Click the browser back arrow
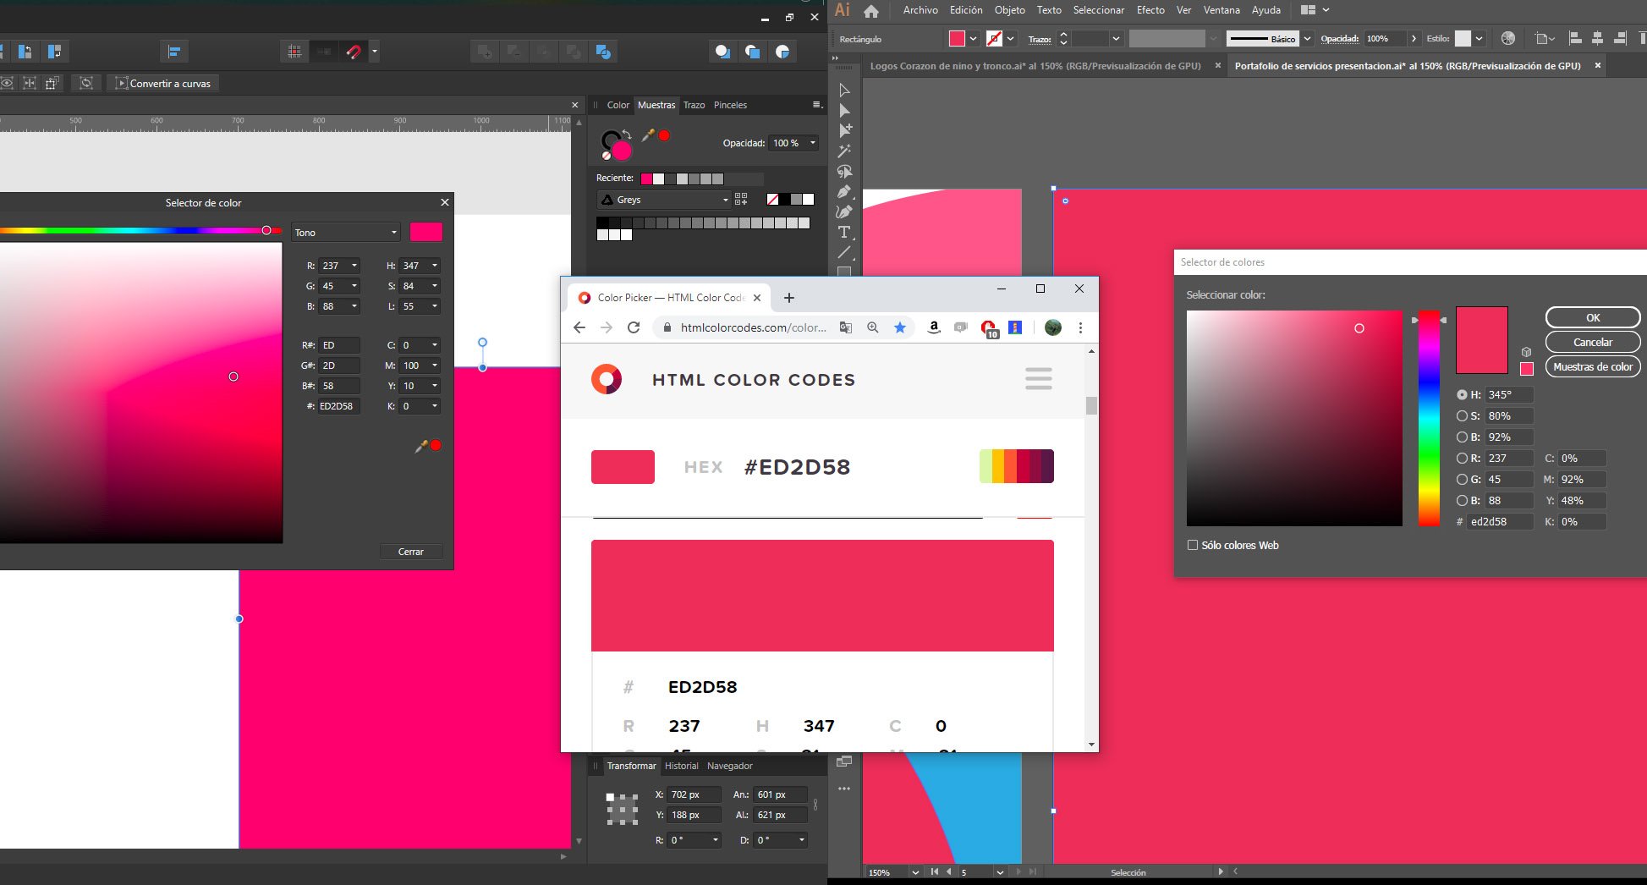The image size is (1647, 885). [579, 327]
